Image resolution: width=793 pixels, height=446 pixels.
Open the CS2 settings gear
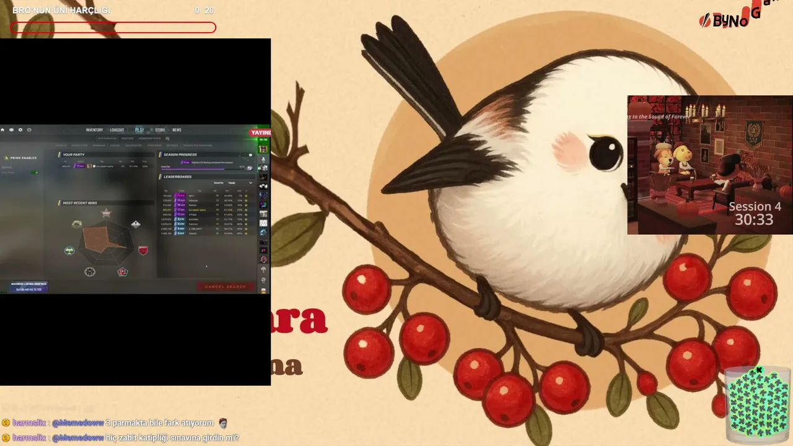pyautogui.click(x=20, y=130)
